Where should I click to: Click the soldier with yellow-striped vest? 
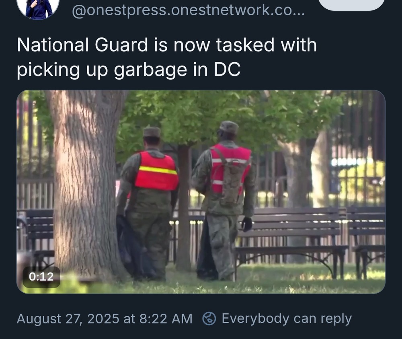(148, 203)
